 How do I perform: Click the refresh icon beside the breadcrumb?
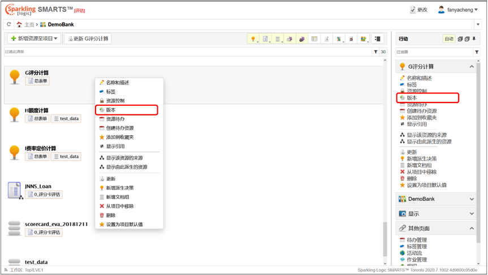pos(8,25)
